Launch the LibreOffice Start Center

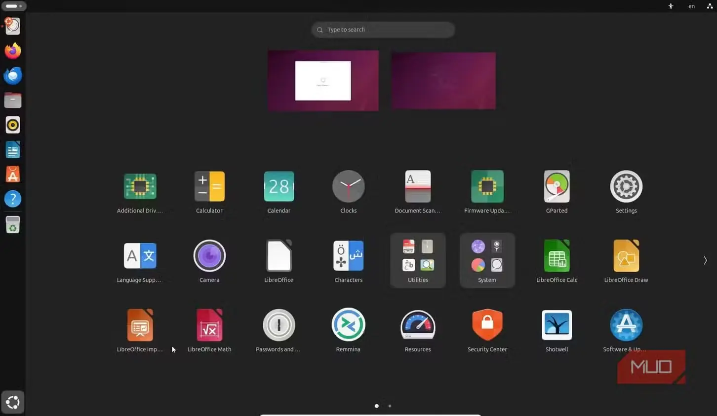[x=279, y=256]
